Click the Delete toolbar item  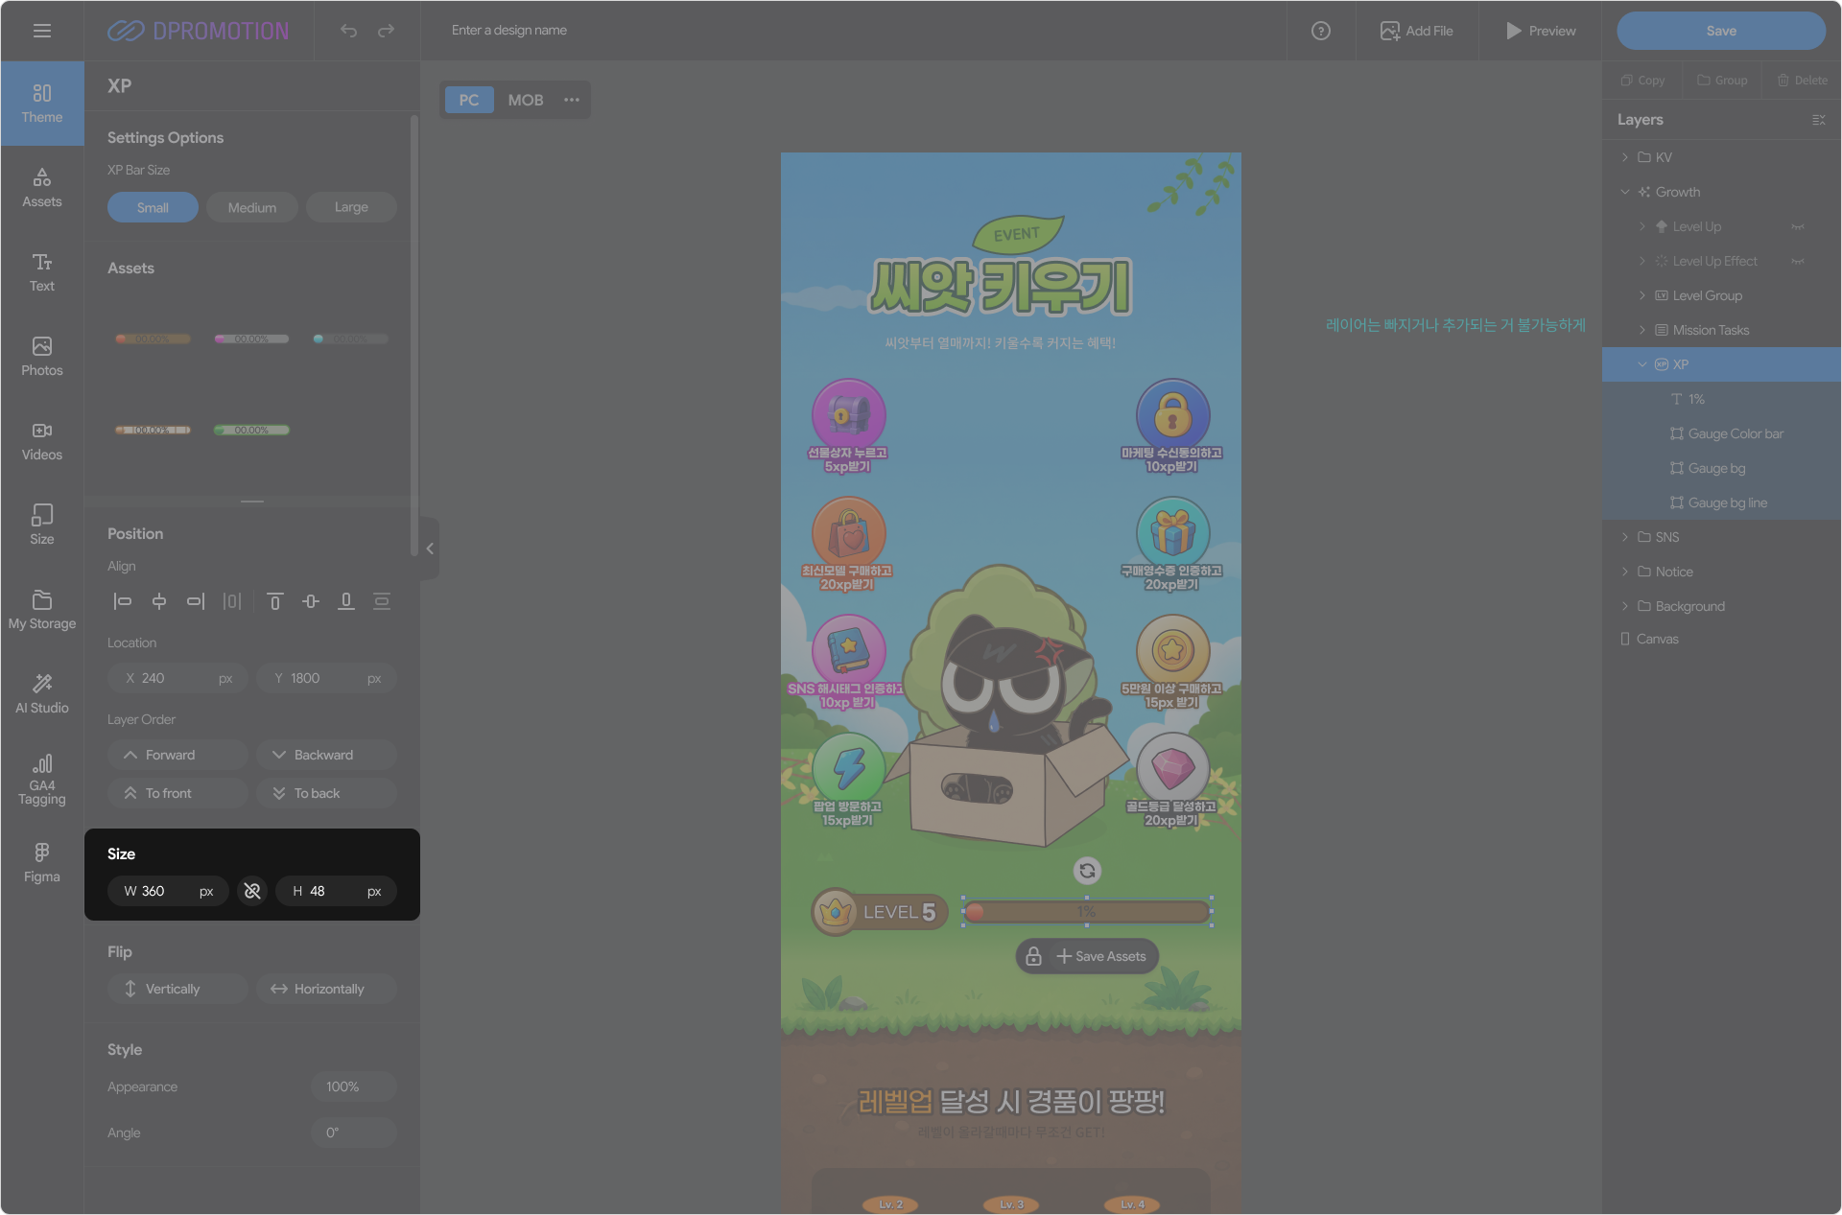coord(1802,81)
